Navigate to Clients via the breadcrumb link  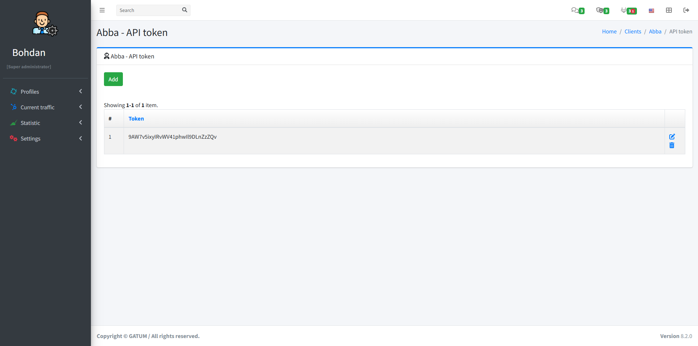[x=633, y=31]
